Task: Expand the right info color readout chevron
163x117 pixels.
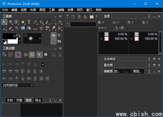Action: (131, 39)
